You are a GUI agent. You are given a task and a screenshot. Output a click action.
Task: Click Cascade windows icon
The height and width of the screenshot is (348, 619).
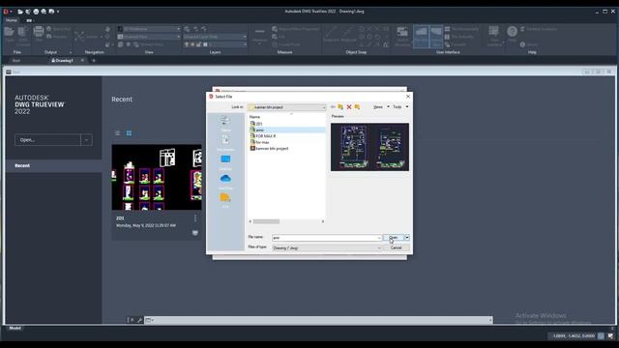pos(447,44)
